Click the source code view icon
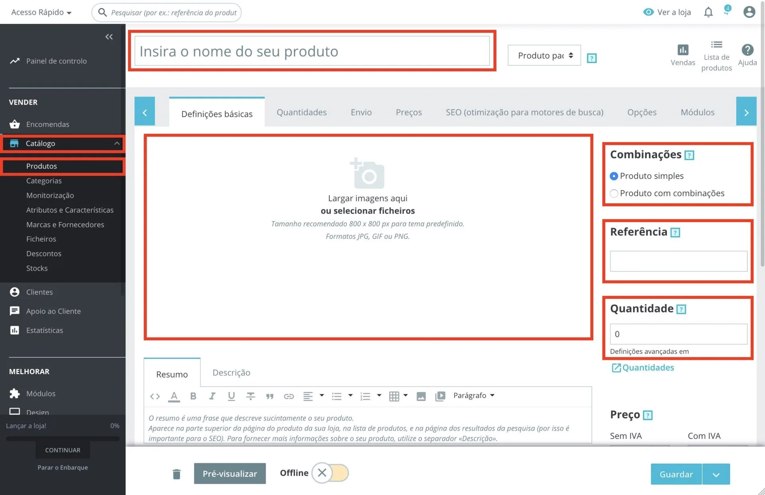Image resolution: width=765 pixels, height=495 pixels. pos(155,396)
